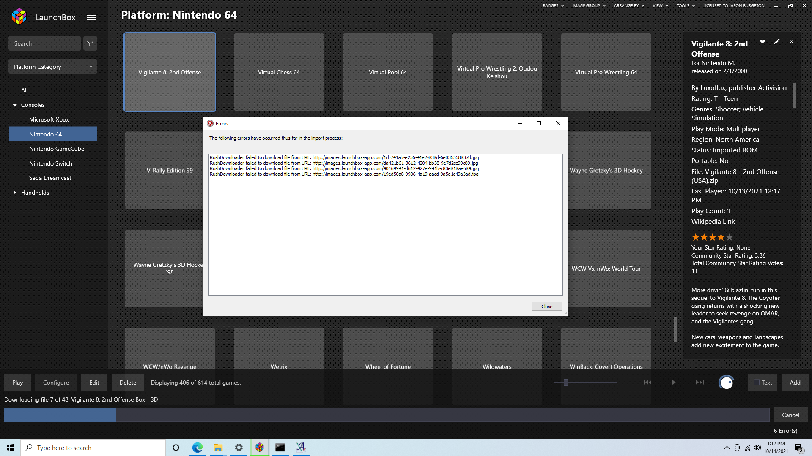812x456 pixels.
Task: Open the LaunchBox hamburger menu
Action: pos(91,18)
